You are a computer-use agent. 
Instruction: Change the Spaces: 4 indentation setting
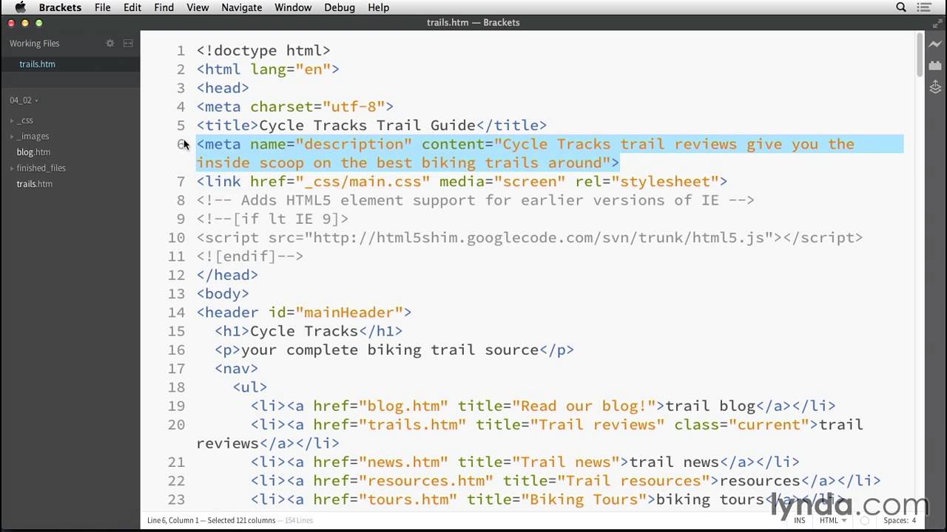pyautogui.click(x=900, y=520)
